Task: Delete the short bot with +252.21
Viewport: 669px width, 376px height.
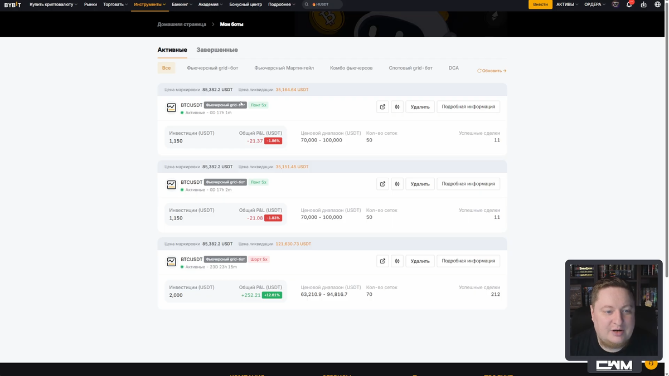Action: [420, 261]
